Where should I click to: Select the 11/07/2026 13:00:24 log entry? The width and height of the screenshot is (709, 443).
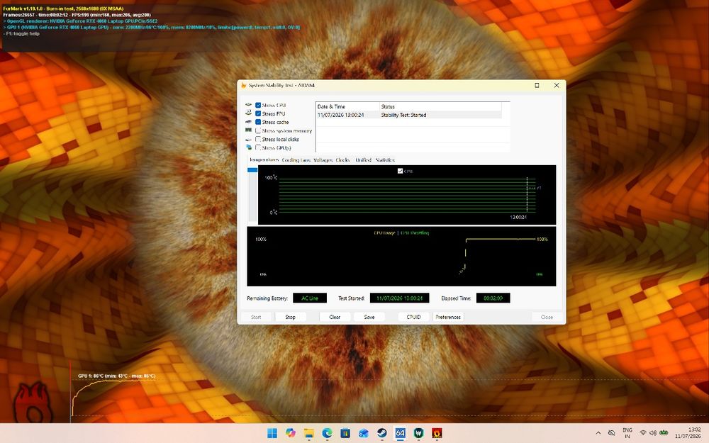[409, 115]
